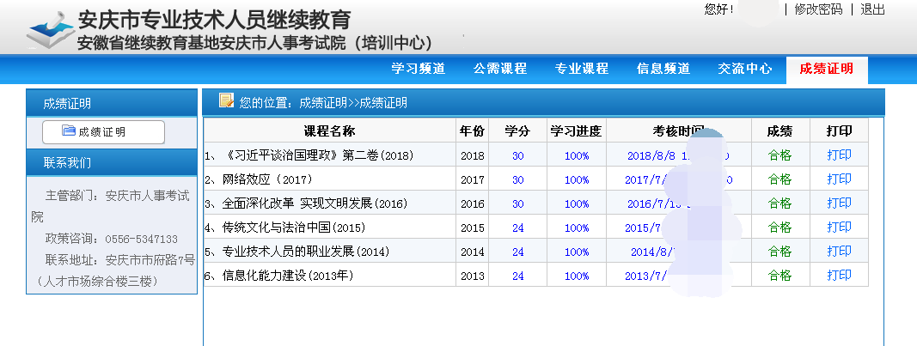Viewport: 917px width, 346px height.
Task: Select the active 成绩证明 navigation tab
Action: 826,70
